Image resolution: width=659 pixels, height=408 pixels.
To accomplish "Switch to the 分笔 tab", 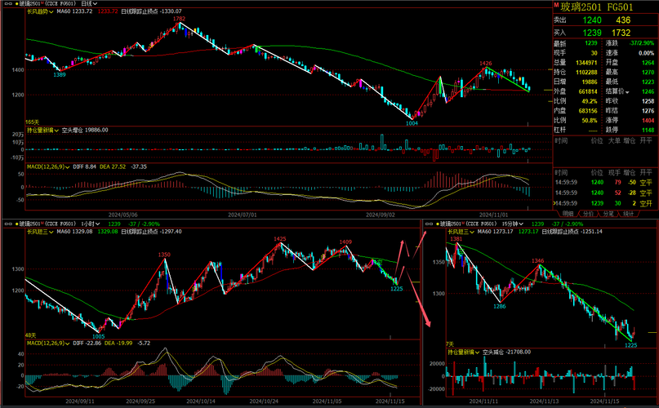I will coord(608,213).
